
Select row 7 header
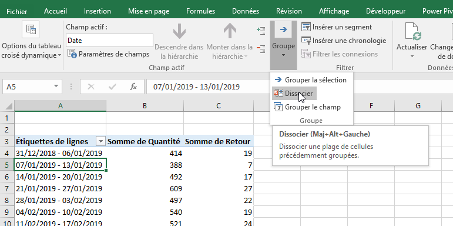pyautogui.click(x=7, y=189)
